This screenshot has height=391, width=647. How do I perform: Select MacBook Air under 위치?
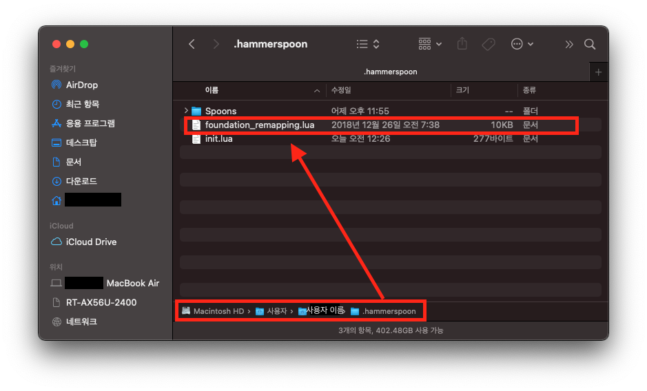point(133,284)
